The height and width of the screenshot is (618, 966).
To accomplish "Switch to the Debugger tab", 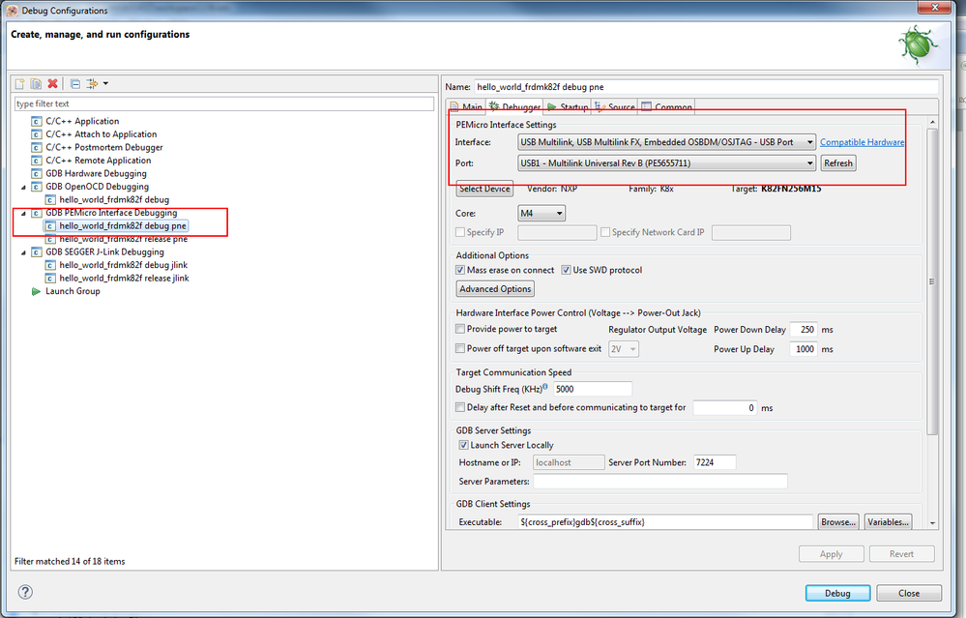I will 514,106.
